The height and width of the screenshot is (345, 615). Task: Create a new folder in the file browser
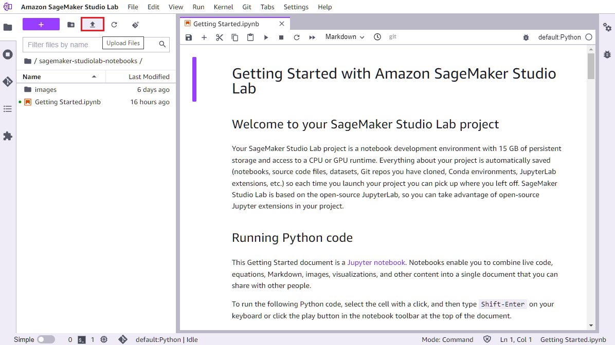tap(70, 24)
